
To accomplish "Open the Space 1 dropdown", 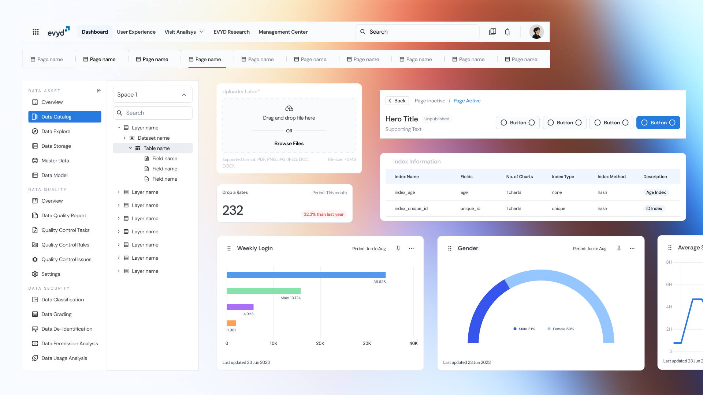I will click(153, 95).
